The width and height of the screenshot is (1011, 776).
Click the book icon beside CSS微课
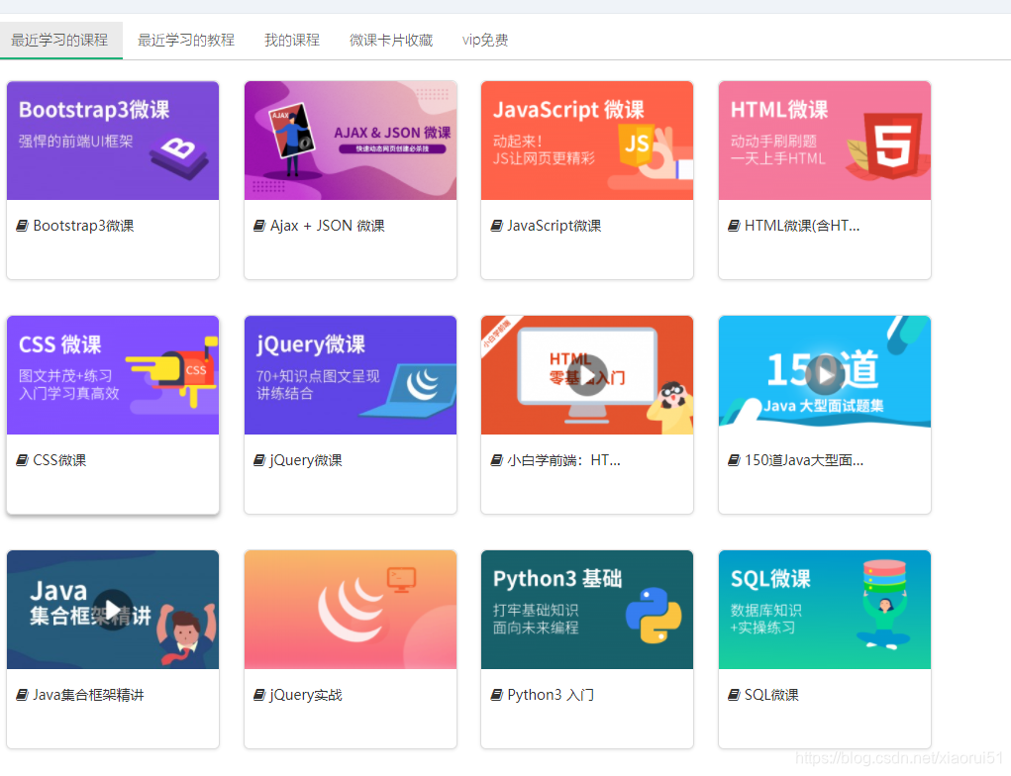click(22, 459)
